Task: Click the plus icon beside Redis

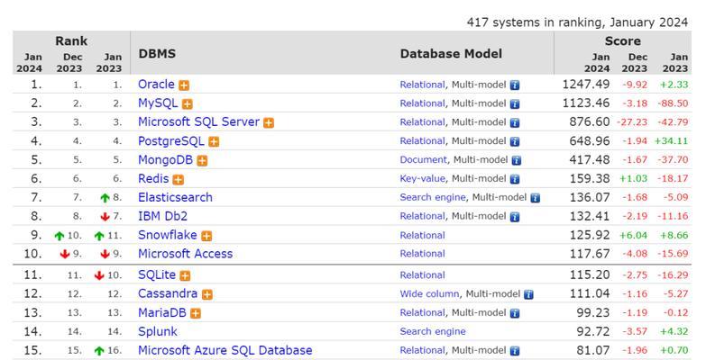Action: pyautogui.click(x=179, y=180)
